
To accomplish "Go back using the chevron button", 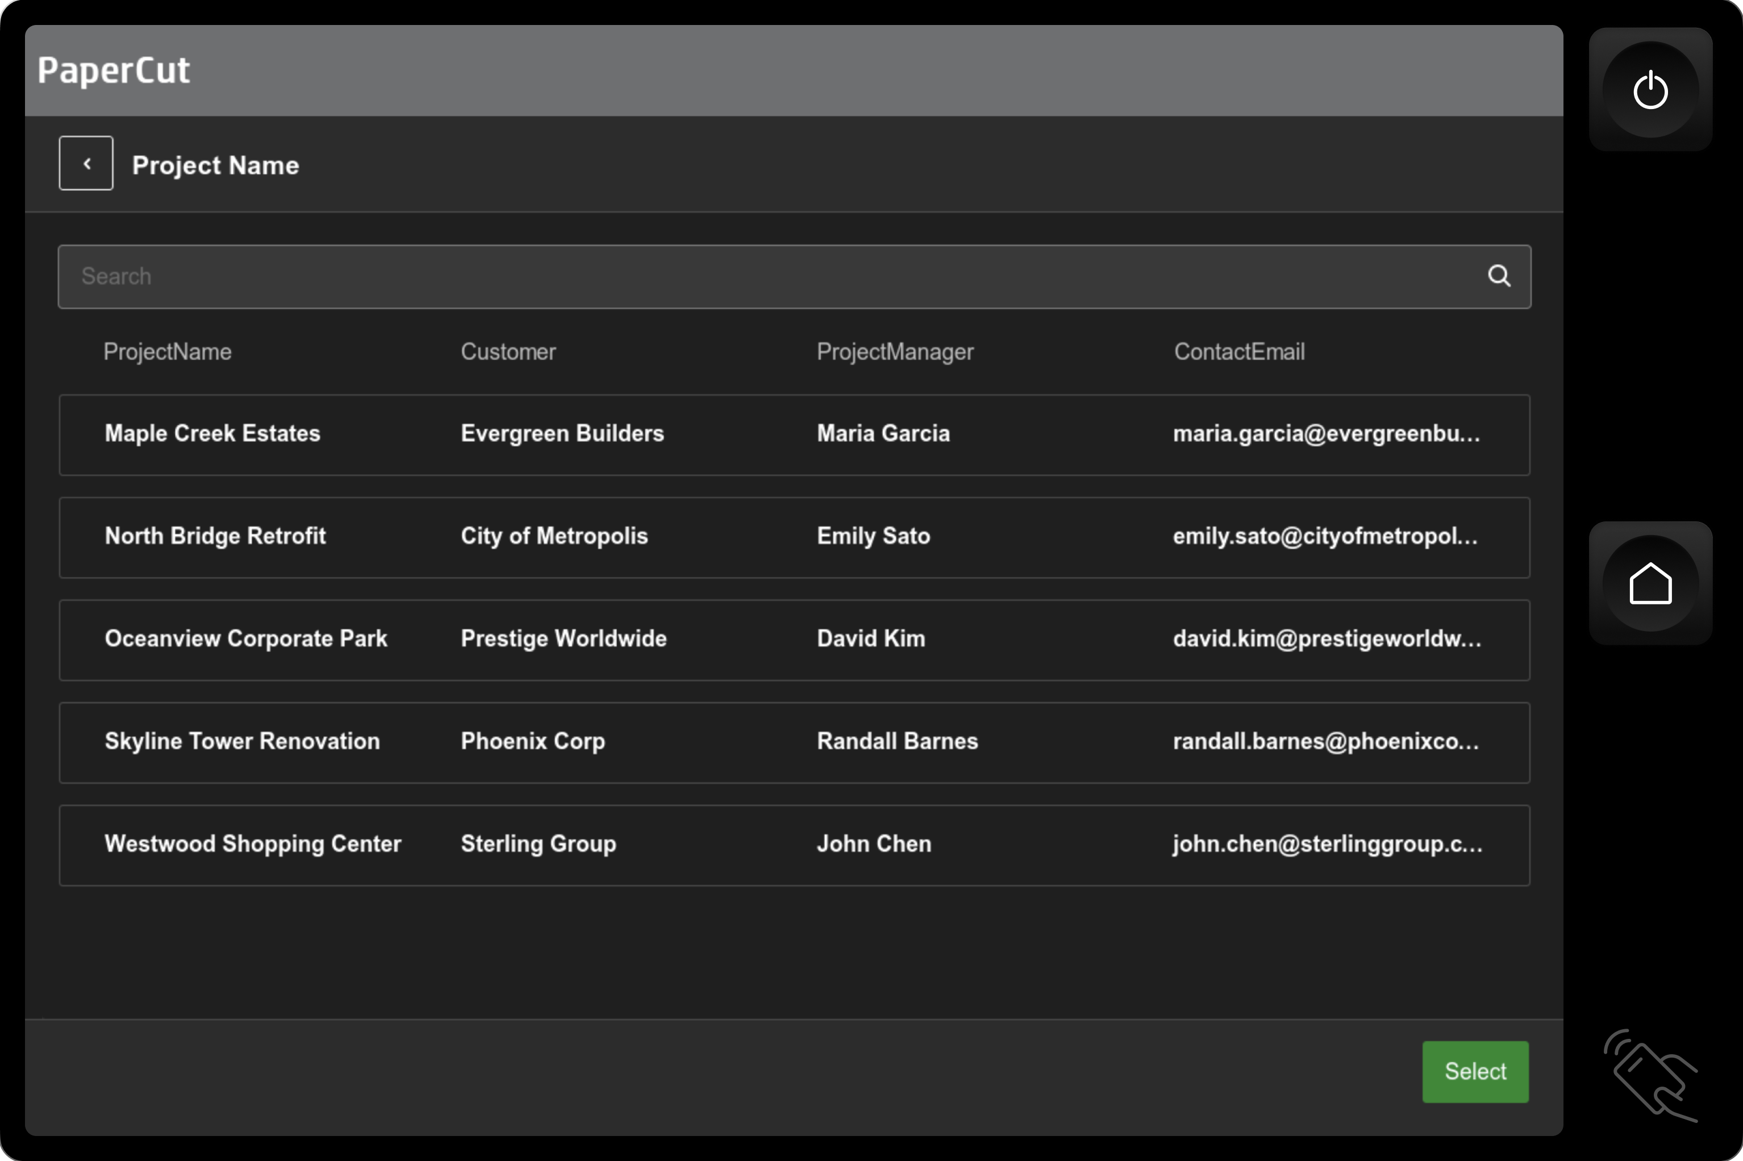I will 86,164.
